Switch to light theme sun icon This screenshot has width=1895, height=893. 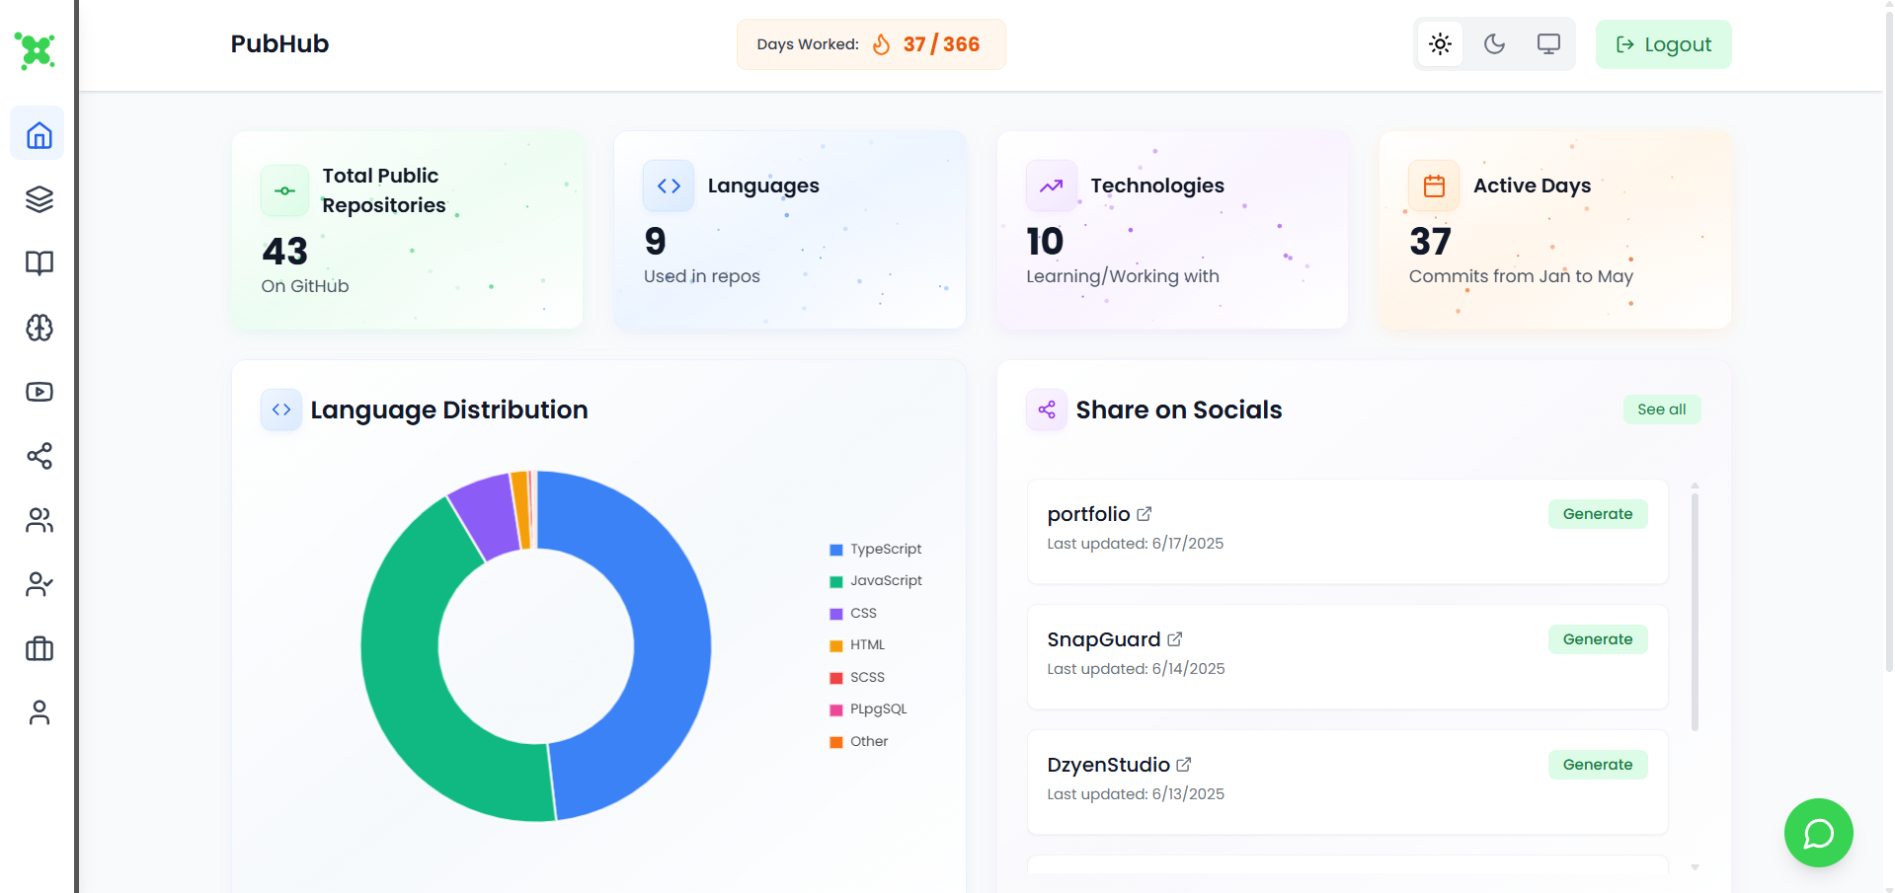[1440, 44]
